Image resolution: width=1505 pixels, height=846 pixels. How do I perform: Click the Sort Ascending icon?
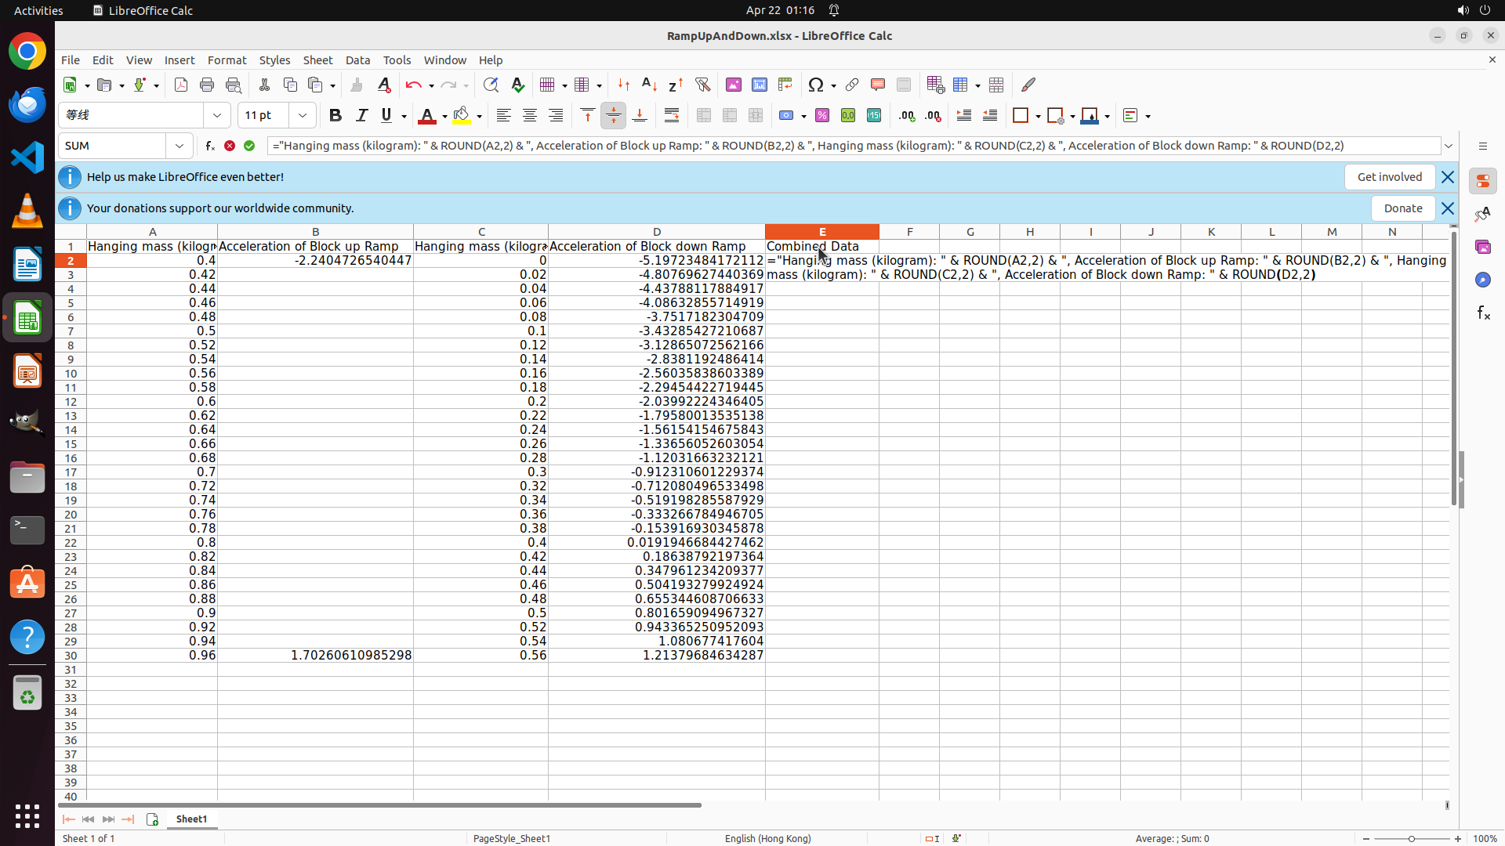[649, 85]
